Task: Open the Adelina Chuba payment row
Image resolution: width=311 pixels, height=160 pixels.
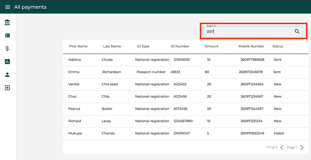Action: coord(186,60)
